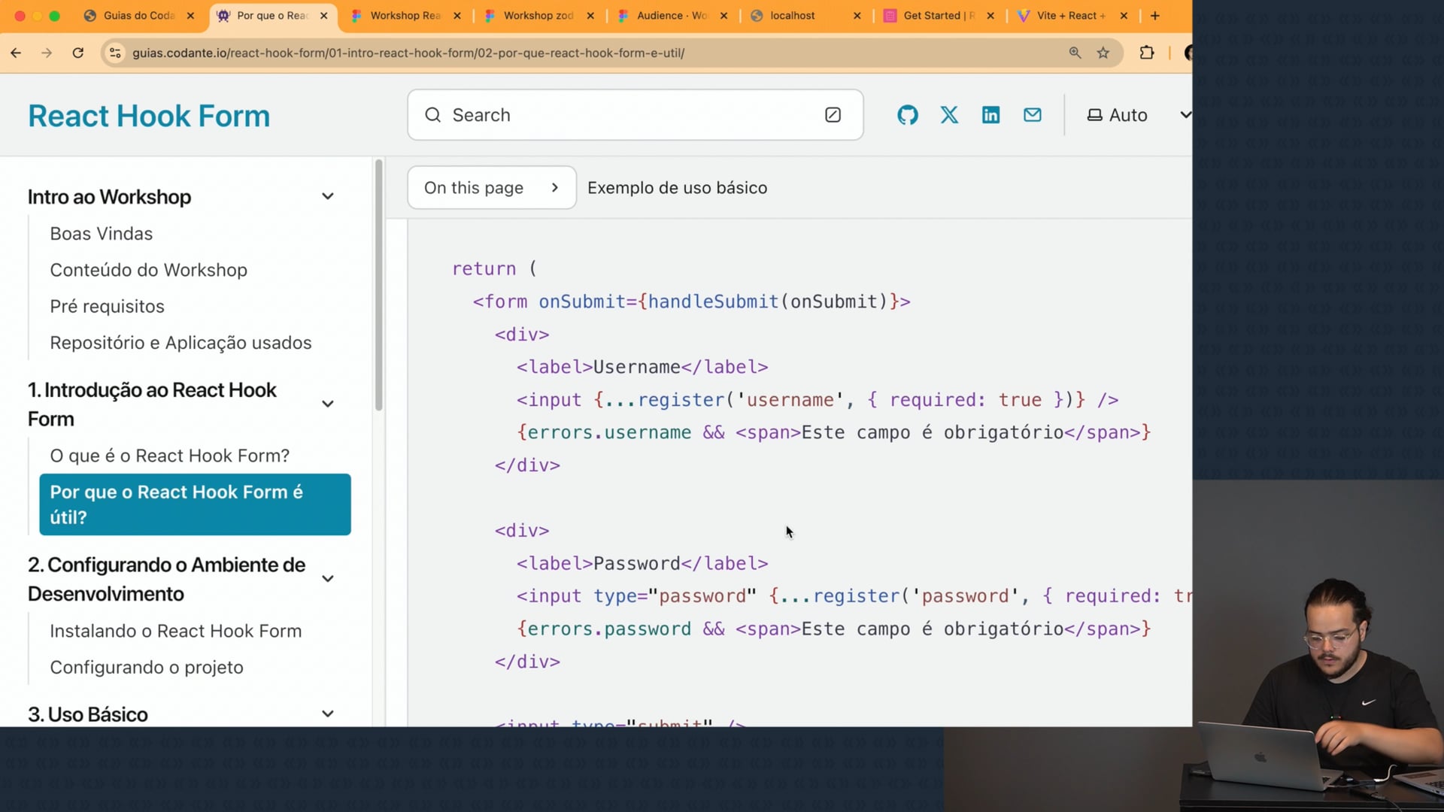Open a new browser tab
The height and width of the screenshot is (812, 1444).
(x=1155, y=16)
